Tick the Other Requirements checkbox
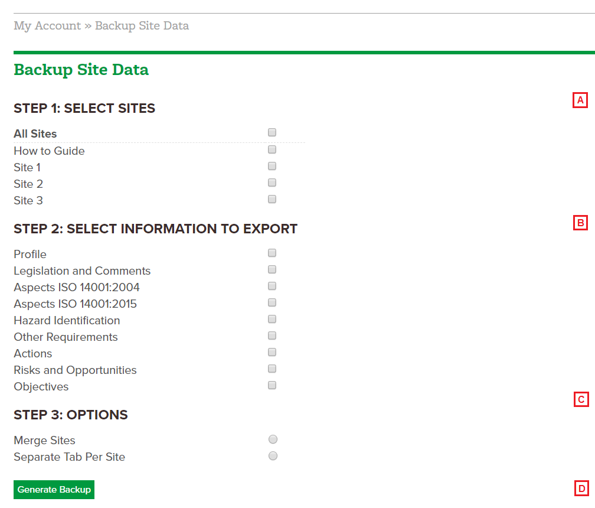595x508 pixels. pos(272,336)
